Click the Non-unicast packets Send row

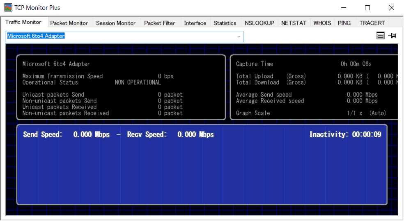click(102, 101)
